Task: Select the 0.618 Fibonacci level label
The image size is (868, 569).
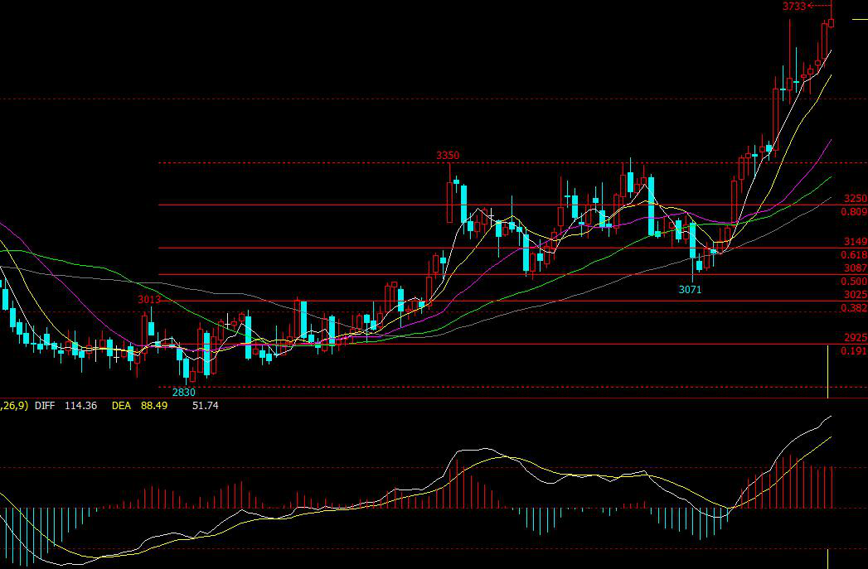Action: pos(853,255)
